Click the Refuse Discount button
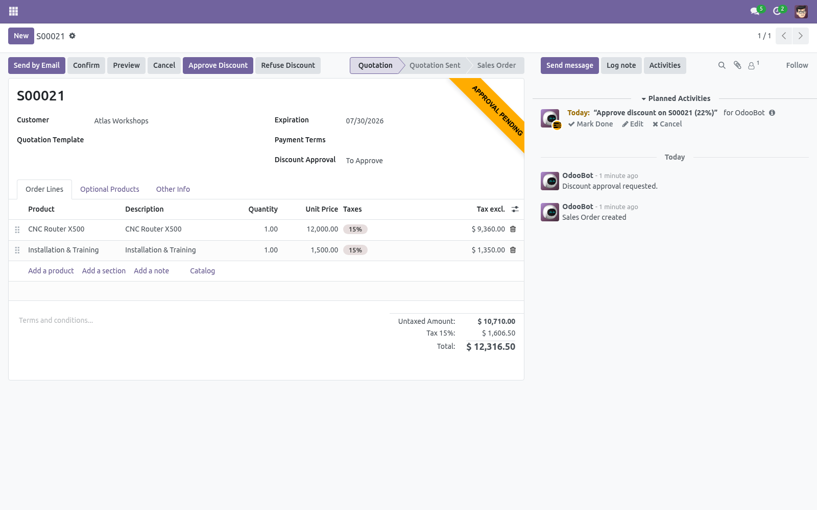 pyautogui.click(x=288, y=65)
